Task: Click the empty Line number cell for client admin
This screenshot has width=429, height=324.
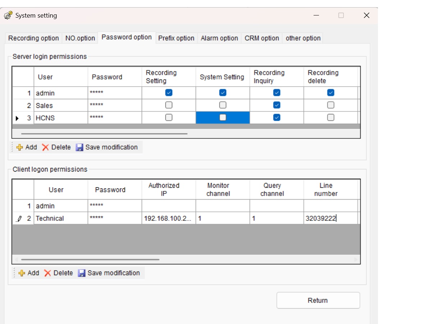Action: pyautogui.click(x=330, y=206)
